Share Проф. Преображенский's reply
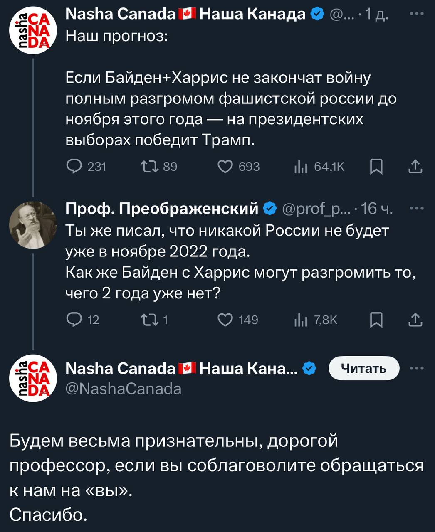 pos(415,320)
